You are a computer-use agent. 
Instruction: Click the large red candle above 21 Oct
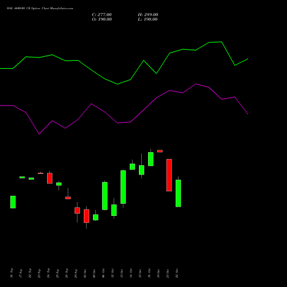[169, 175]
